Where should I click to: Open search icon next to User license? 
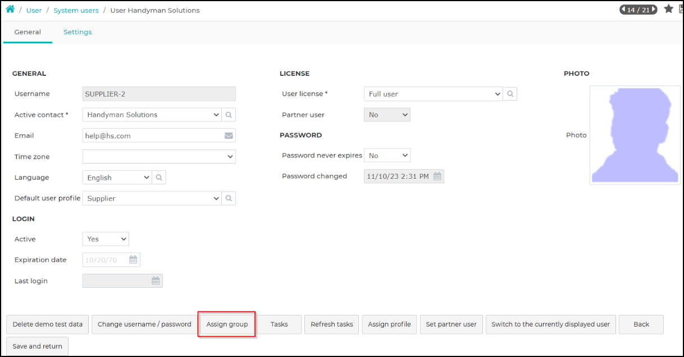(x=510, y=94)
